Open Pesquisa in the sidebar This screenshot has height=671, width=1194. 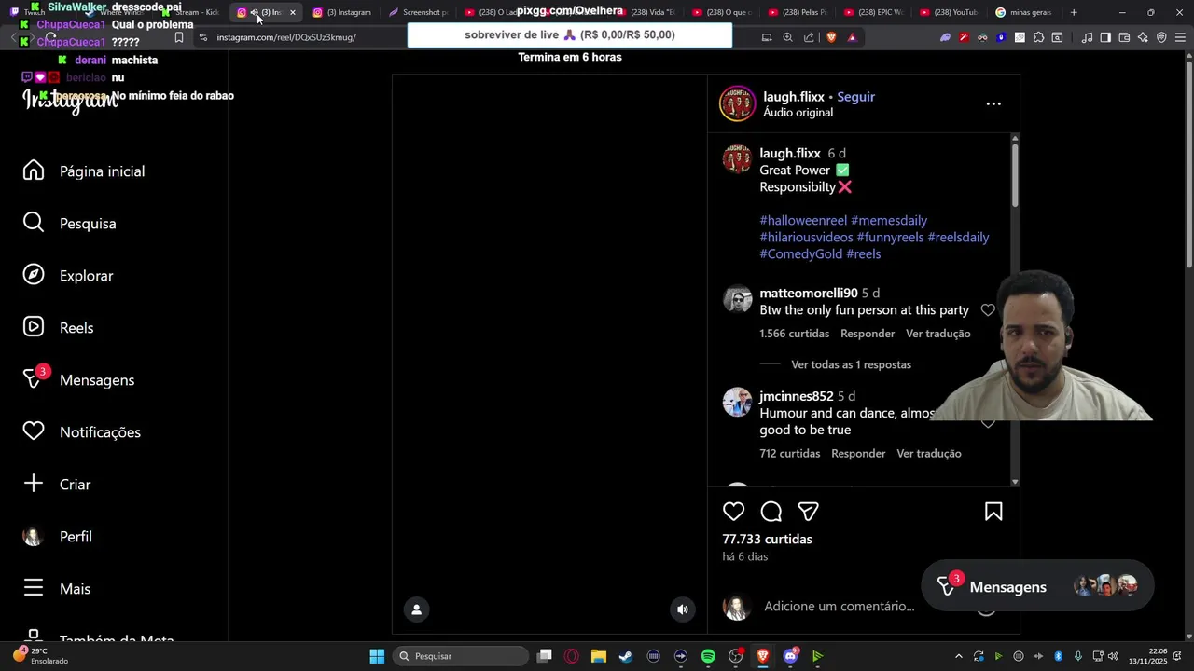(88, 224)
